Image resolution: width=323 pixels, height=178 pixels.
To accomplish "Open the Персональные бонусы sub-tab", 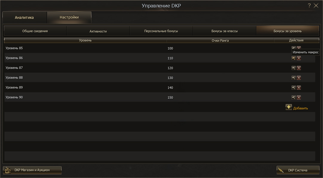I will (x=161, y=31).
